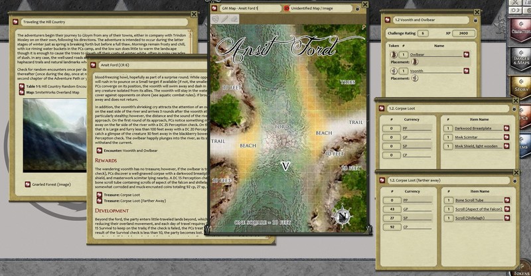Click SP field showing 27
The image size is (531, 276).
392,218
